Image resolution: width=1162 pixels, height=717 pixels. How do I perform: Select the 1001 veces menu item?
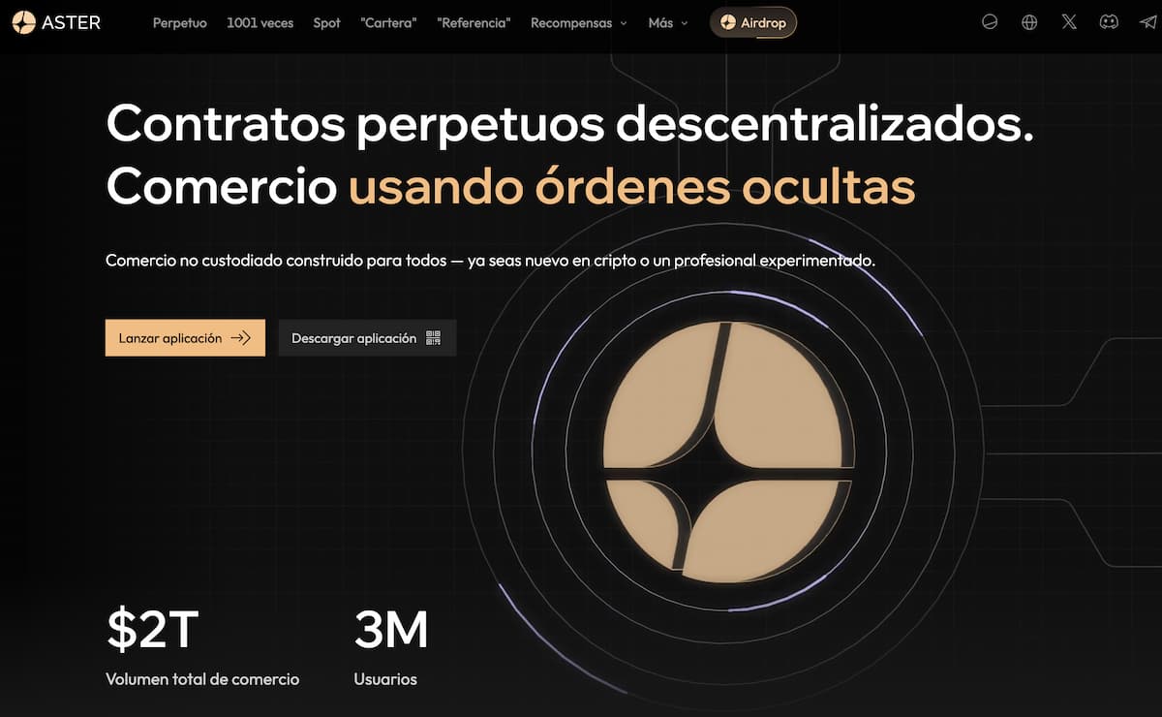(x=260, y=22)
